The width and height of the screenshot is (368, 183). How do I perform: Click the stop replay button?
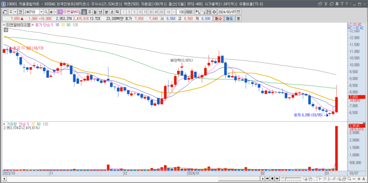(x=272, y=179)
